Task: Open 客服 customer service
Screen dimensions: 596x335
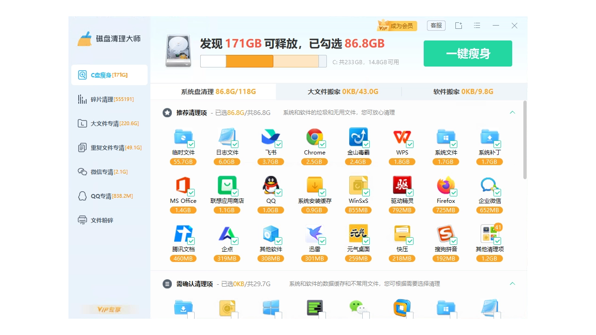Action: click(x=436, y=26)
